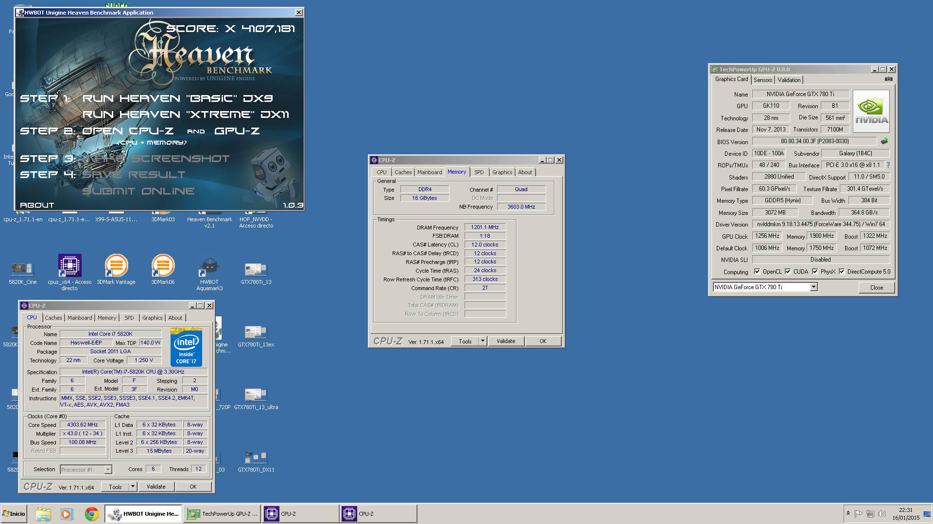The width and height of the screenshot is (933, 524).
Task: Open the GTX780Ti_DX11 desktop file
Action: pos(256,461)
